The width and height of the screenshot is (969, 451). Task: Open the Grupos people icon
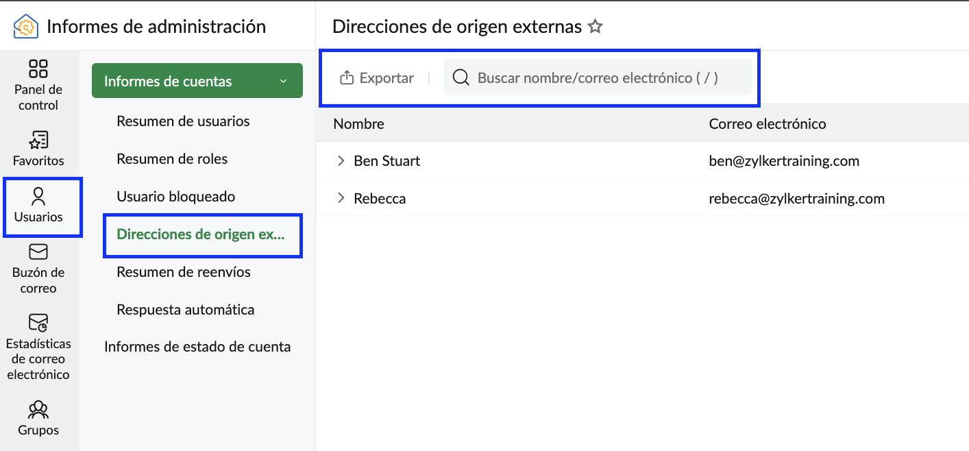pyautogui.click(x=38, y=410)
